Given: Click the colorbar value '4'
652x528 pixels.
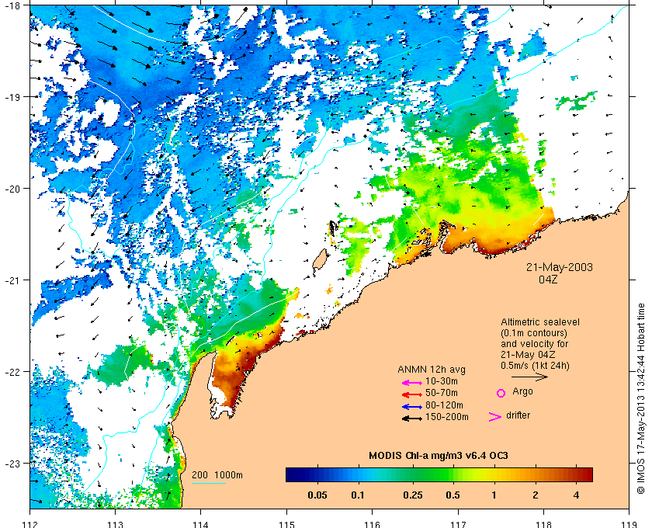Looking at the screenshot, I should pyautogui.click(x=576, y=495).
